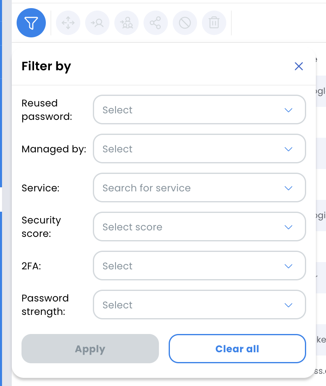Click the Search for service field
The width and height of the screenshot is (326, 386).
tap(199, 188)
